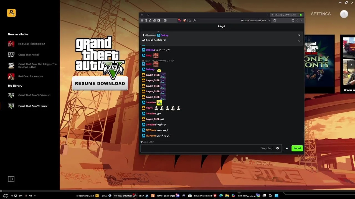Hide the pinned message with eye-slash icon
Viewport: 355px width, 199px height.
299,35
